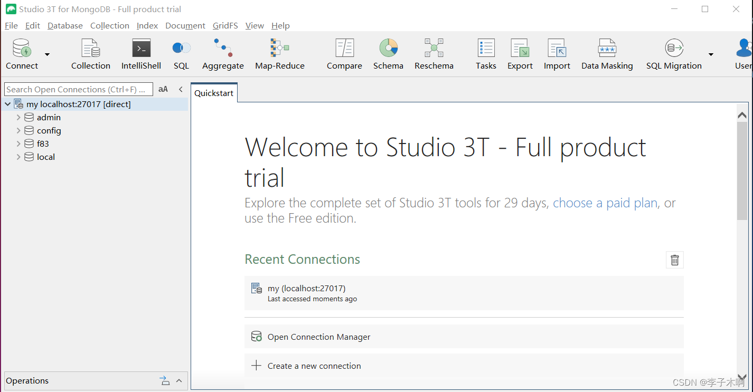Open the Connect dropdown arrow

click(47, 54)
